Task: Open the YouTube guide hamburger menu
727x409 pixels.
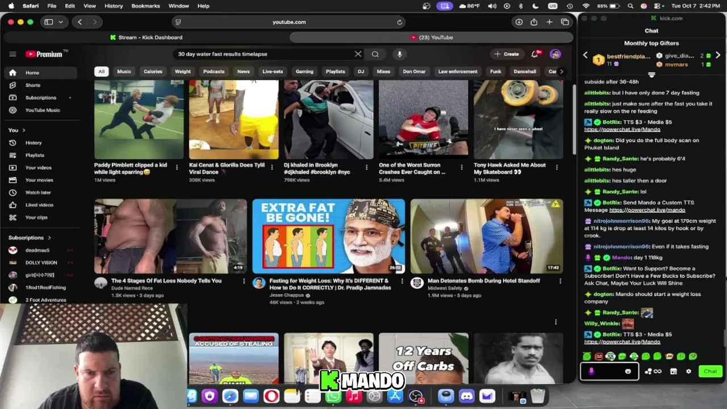Action: (12, 54)
